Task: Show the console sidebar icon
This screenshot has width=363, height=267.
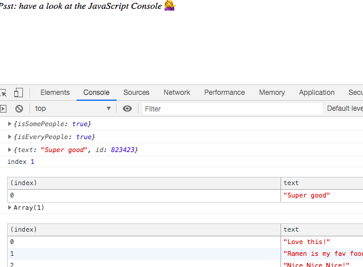Action: (x=3, y=108)
